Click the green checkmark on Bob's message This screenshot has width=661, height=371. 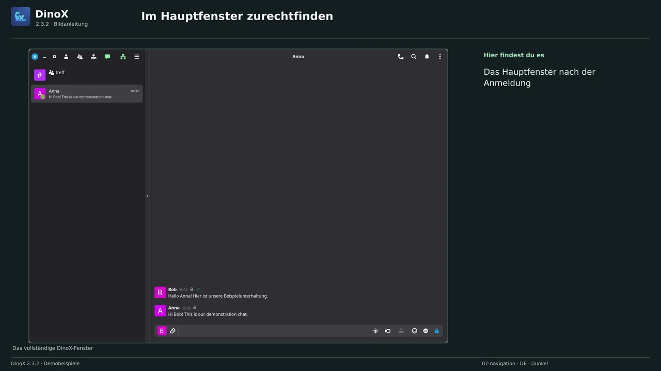pyautogui.click(x=198, y=289)
